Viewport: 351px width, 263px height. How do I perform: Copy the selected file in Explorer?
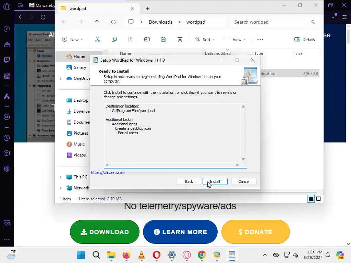point(114,40)
